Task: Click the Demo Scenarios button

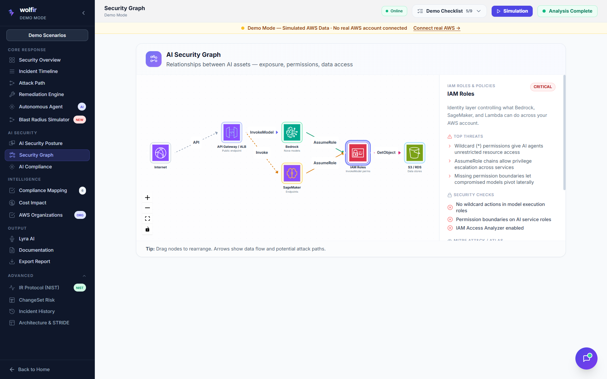Action: click(x=47, y=35)
